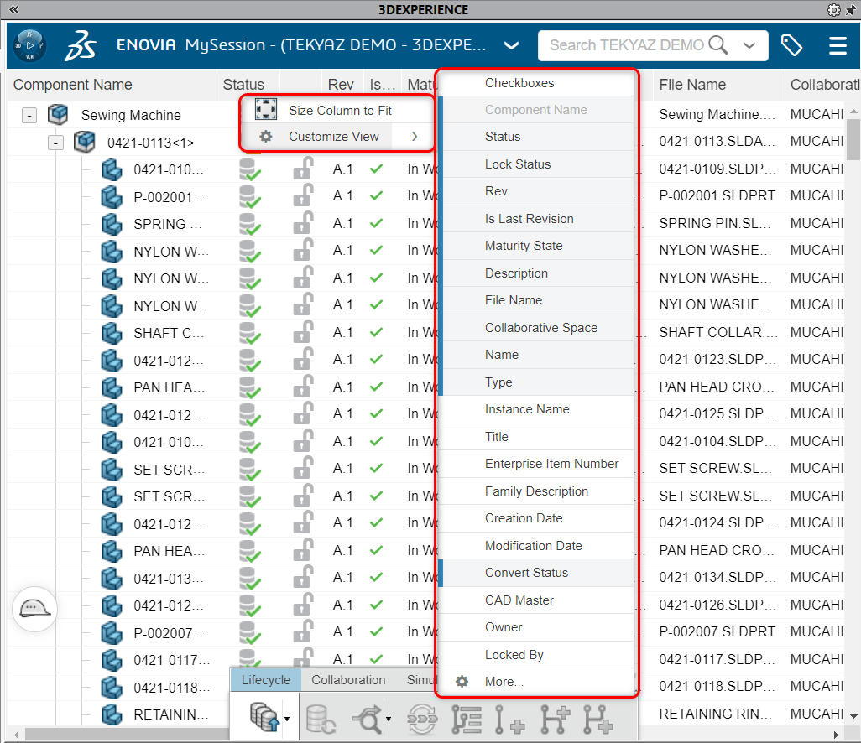Click the search magnifier icon
The image size is (861, 743).
pyautogui.click(x=717, y=45)
